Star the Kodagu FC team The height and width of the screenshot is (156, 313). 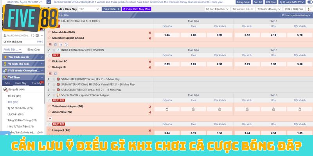coord(50,67)
